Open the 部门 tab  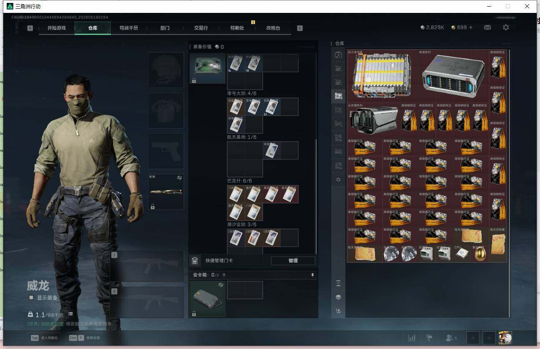pyautogui.click(x=165, y=28)
